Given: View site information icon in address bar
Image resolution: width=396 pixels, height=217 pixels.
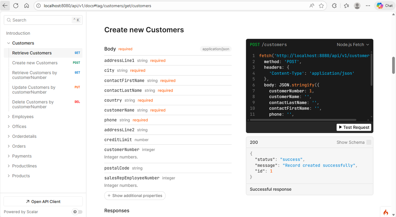Looking at the screenshot, I should (x=38, y=6).
